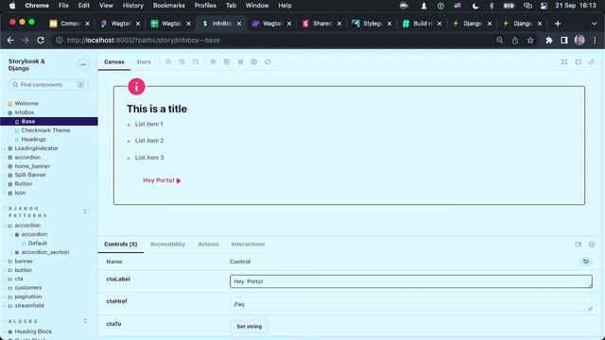
Task: Expand the streamfield folder
Action: pyautogui.click(x=29, y=305)
